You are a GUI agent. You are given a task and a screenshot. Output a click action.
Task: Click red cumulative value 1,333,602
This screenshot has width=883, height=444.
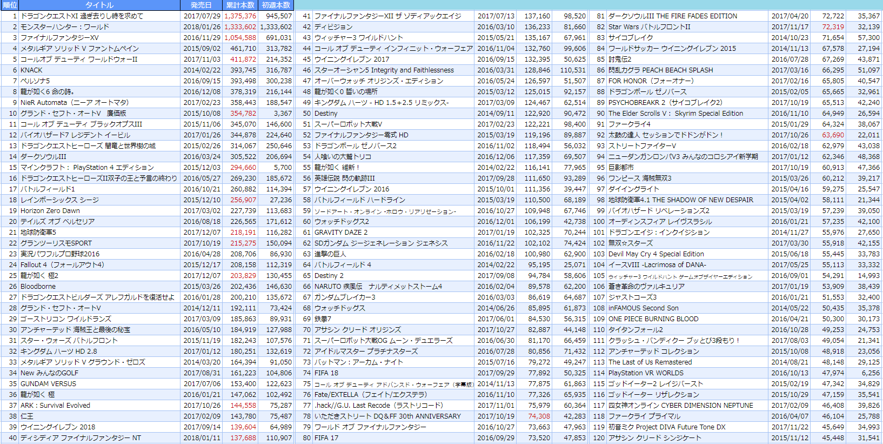coord(240,27)
